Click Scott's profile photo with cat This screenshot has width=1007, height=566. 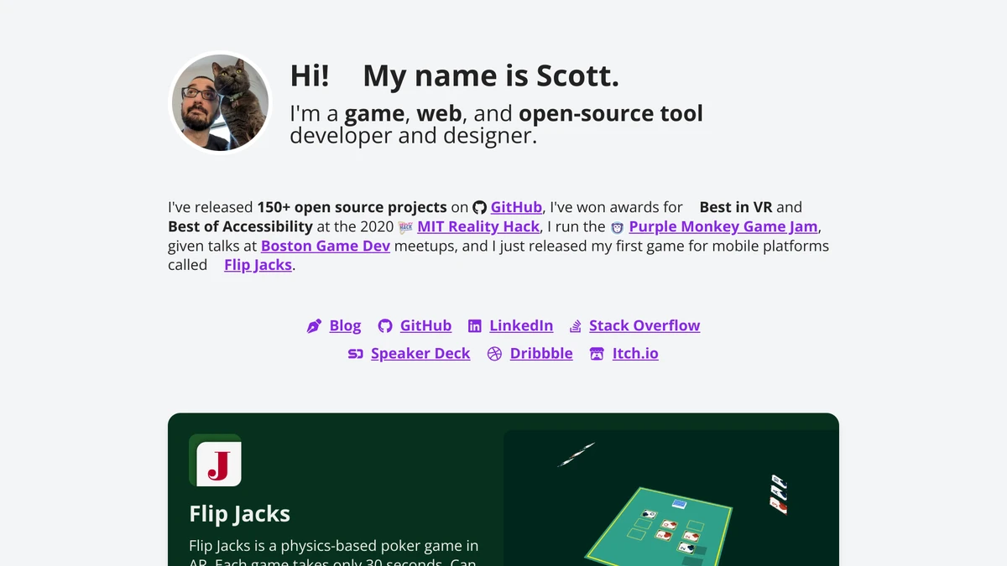coord(221,103)
